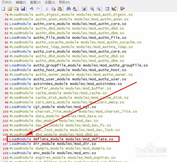
Task: Toggle word wrap toolbar icon
Action: (x=84, y=9)
